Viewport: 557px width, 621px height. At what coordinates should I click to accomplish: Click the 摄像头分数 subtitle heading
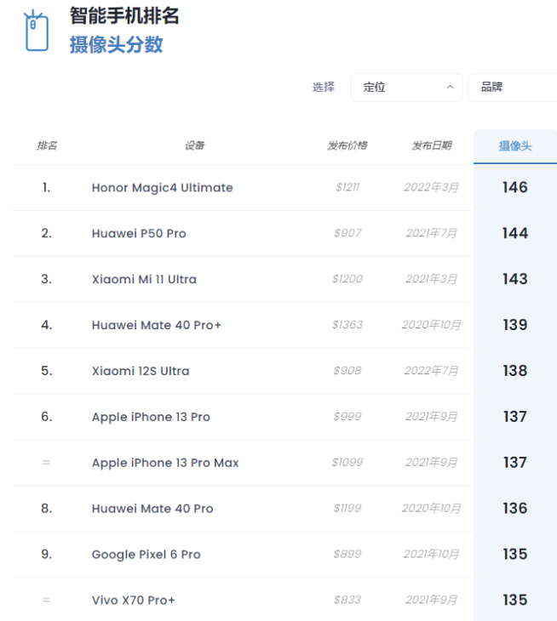point(116,45)
